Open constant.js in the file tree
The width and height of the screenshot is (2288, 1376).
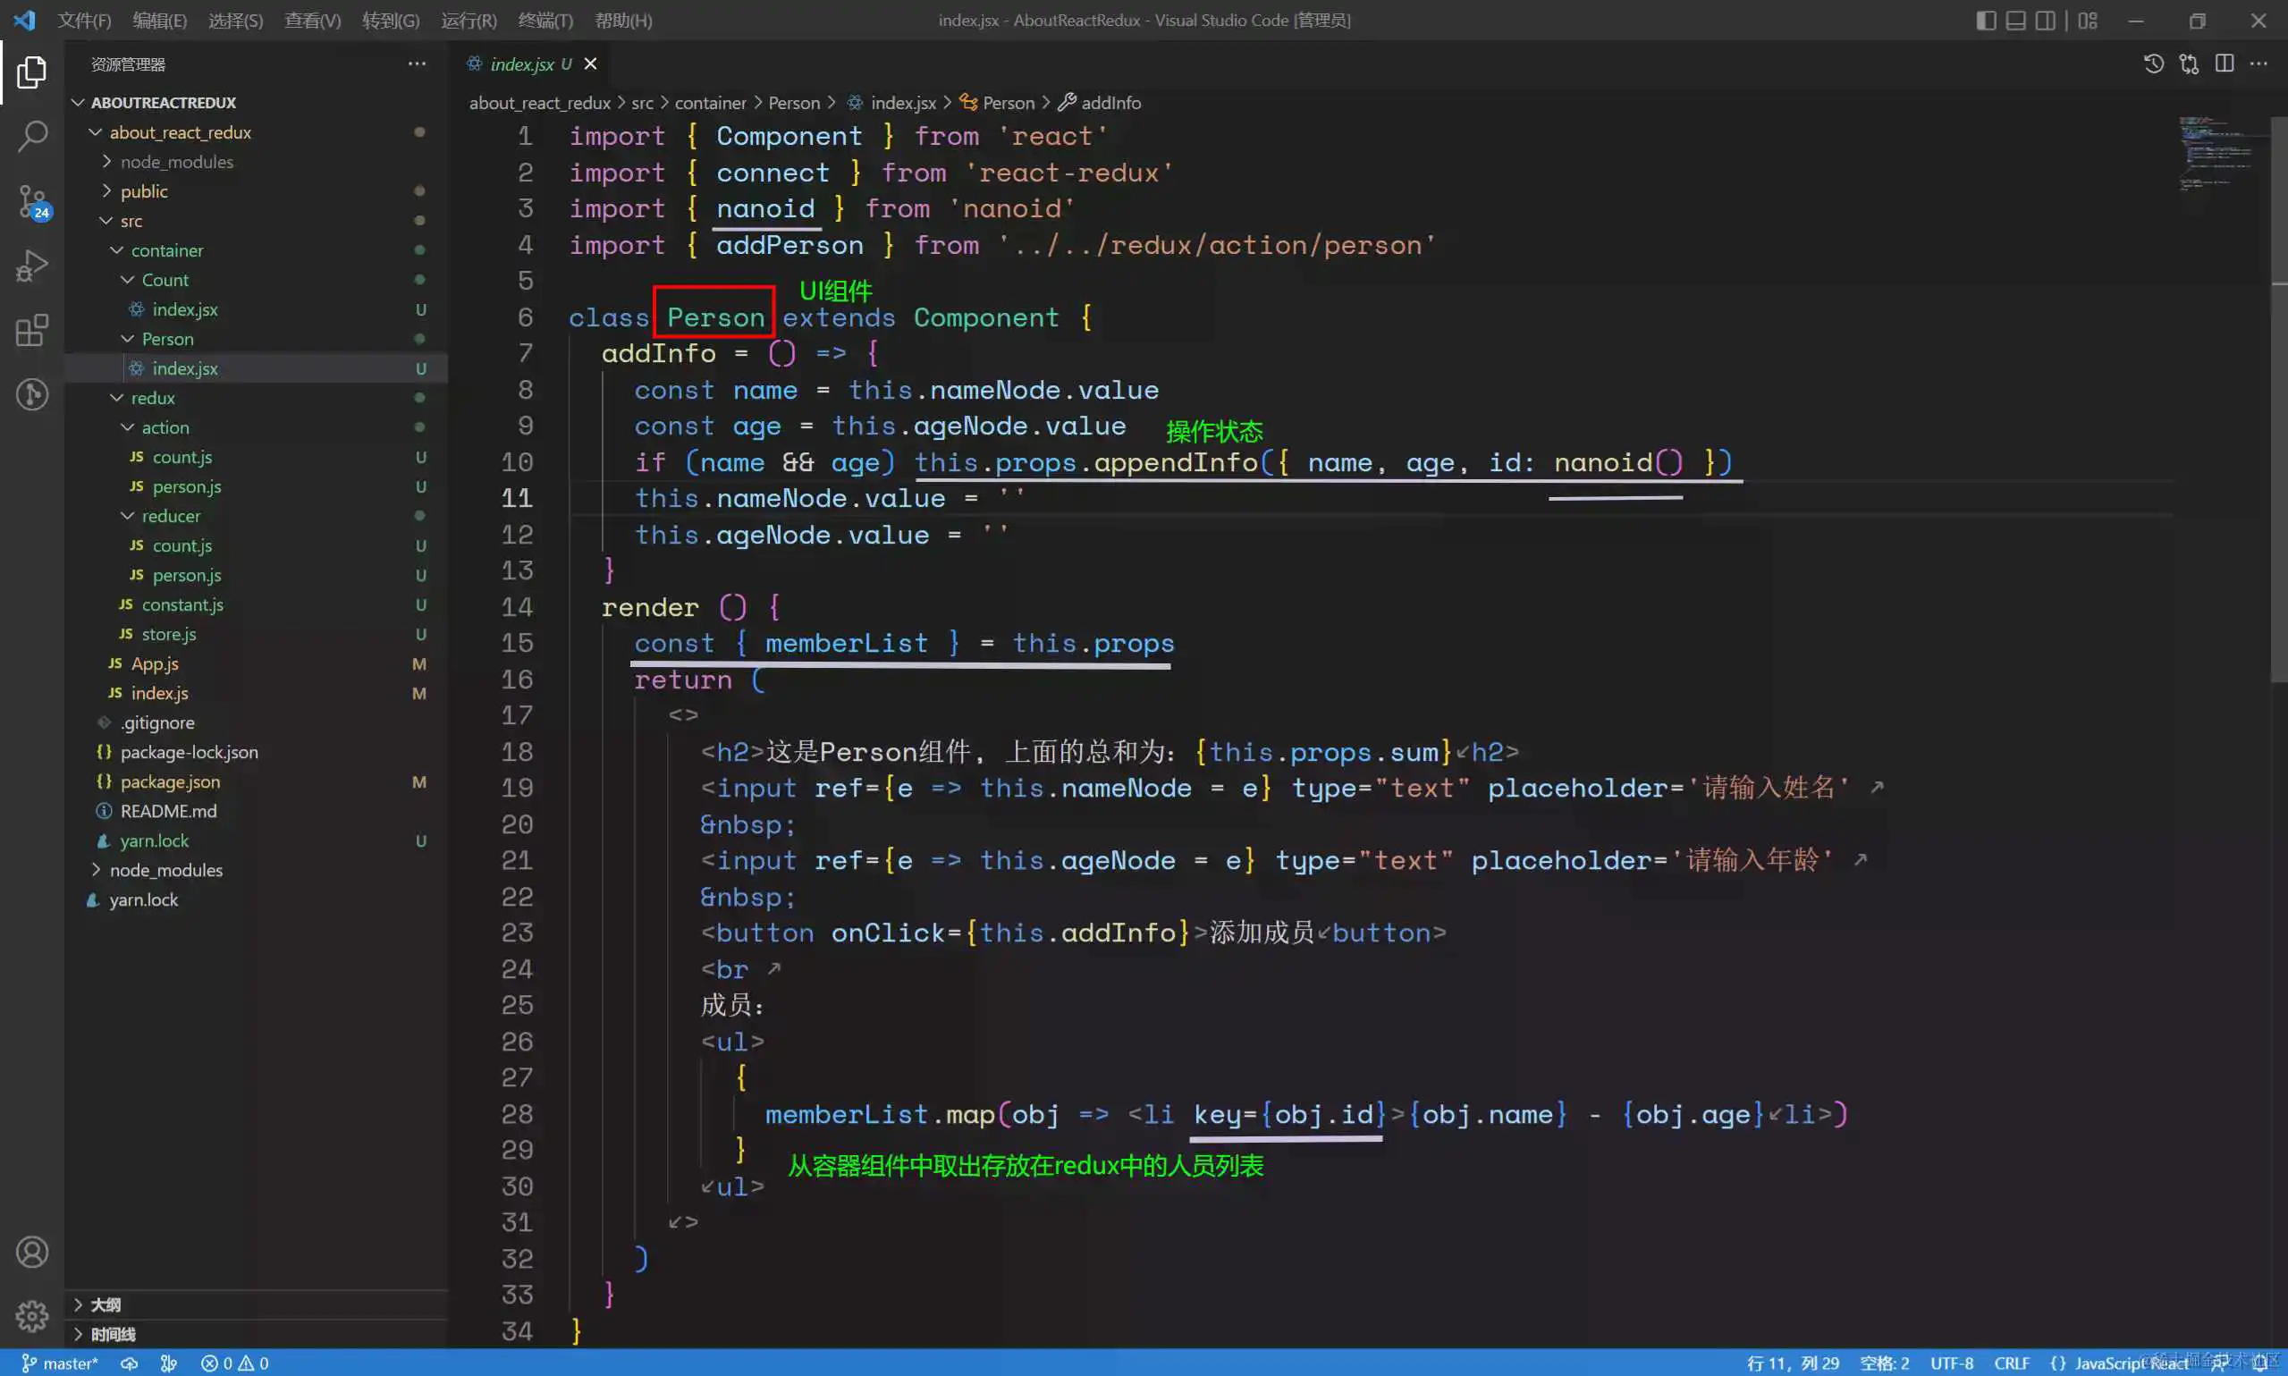point(182,604)
